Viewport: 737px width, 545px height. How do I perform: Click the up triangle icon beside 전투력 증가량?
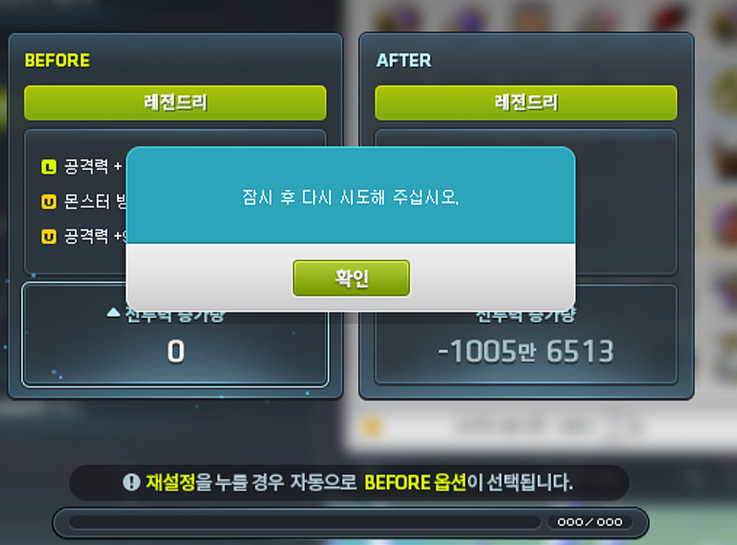coord(113,312)
